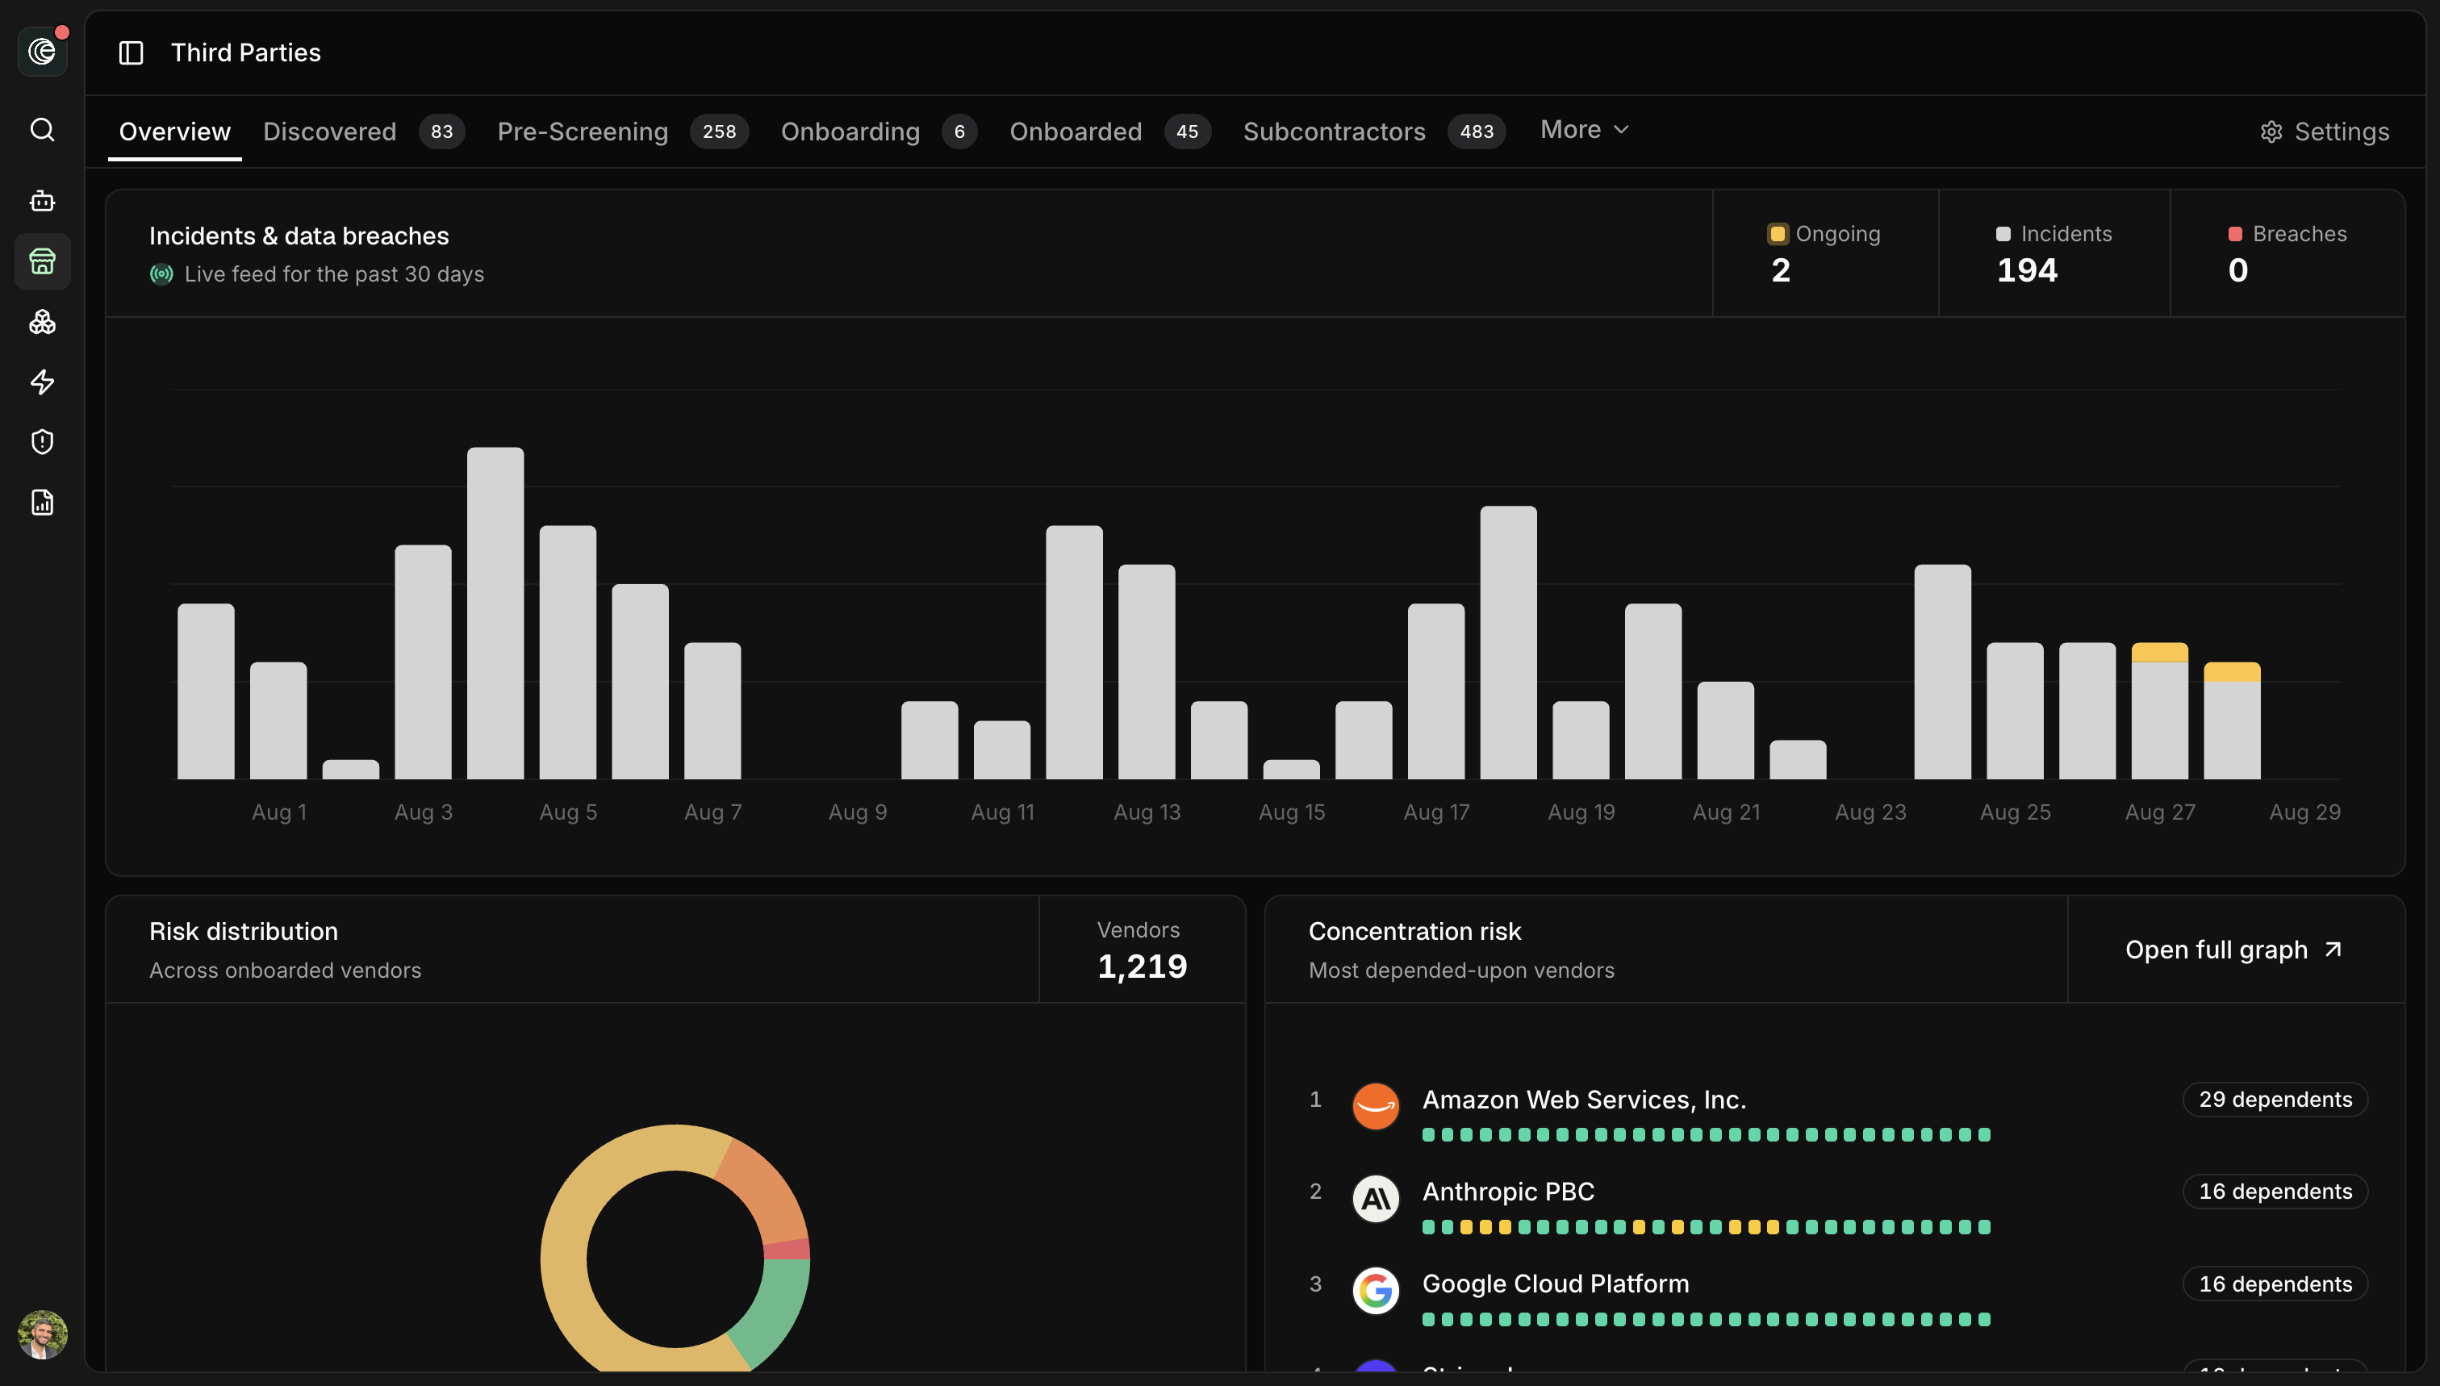Open the Subcontractors tab

(1374, 132)
